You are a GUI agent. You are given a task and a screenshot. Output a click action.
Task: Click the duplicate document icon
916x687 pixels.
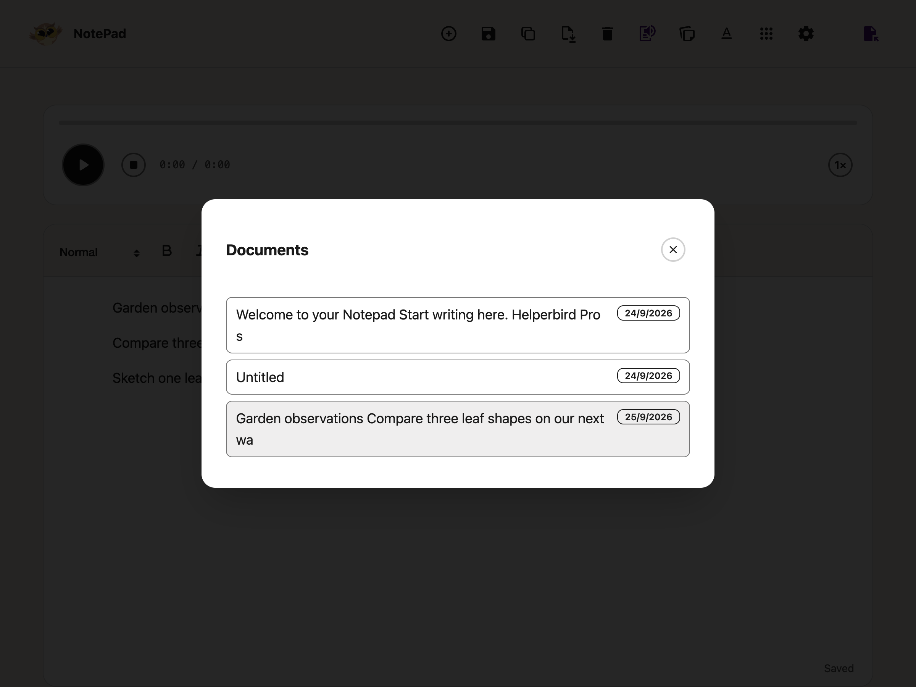(x=528, y=34)
